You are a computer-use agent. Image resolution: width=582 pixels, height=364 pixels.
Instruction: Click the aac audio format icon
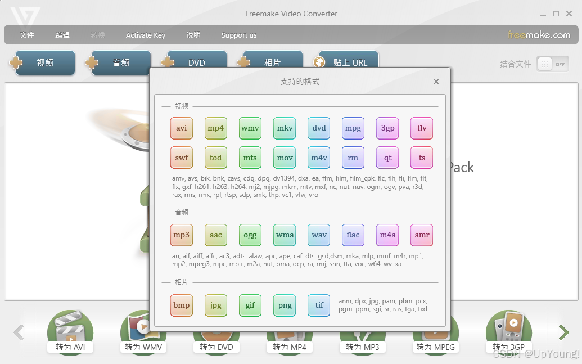(216, 235)
